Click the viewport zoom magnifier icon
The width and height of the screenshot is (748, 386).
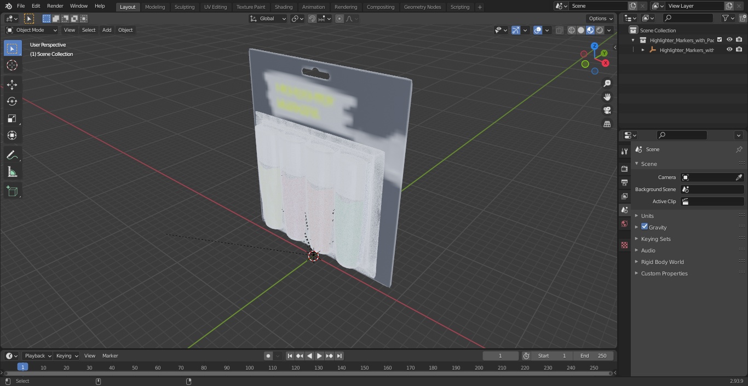tap(607, 83)
